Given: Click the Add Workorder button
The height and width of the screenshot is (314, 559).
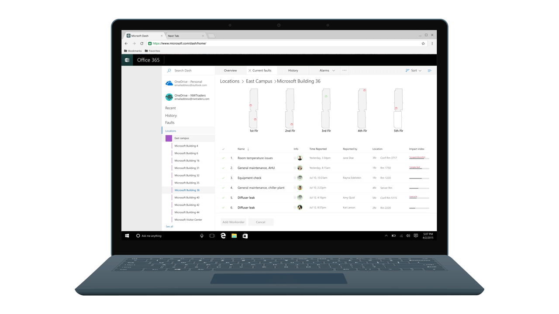Looking at the screenshot, I should [x=234, y=222].
